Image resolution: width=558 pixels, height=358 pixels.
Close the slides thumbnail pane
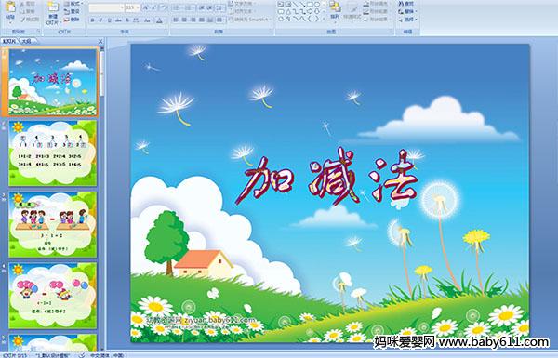coord(100,41)
